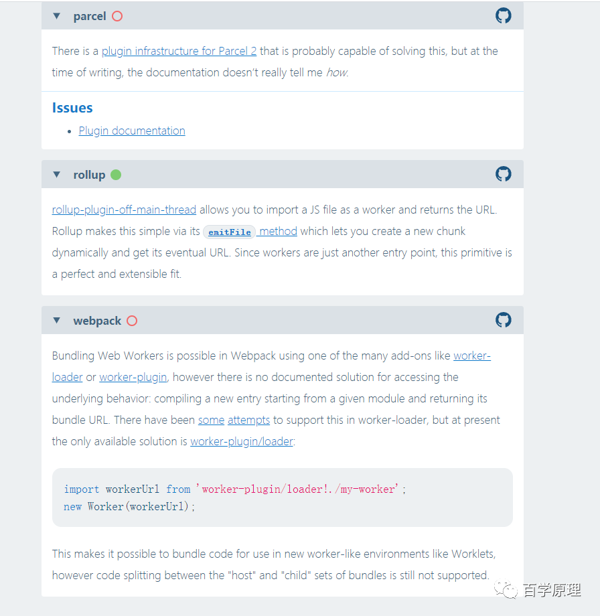The height and width of the screenshot is (616, 600).
Task: Follow the 'some' link about worker-loader
Action: pos(211,420)
